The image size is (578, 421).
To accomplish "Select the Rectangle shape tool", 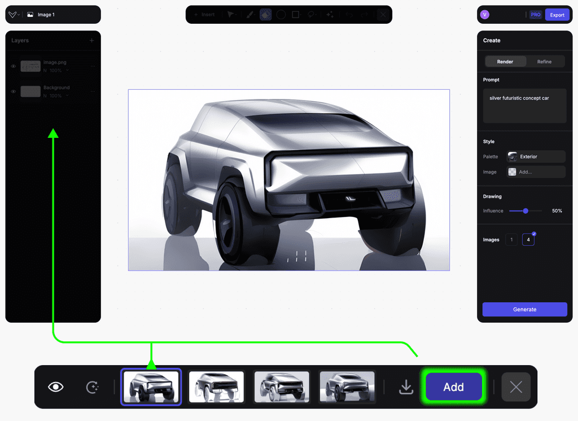I will pos(296,14).
